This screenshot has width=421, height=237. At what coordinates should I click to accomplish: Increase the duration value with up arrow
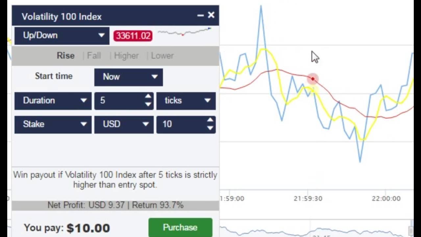point(148,96)
